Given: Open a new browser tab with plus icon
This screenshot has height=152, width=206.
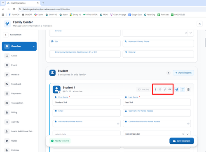Looking at the screenshot, I should point(43,3).
